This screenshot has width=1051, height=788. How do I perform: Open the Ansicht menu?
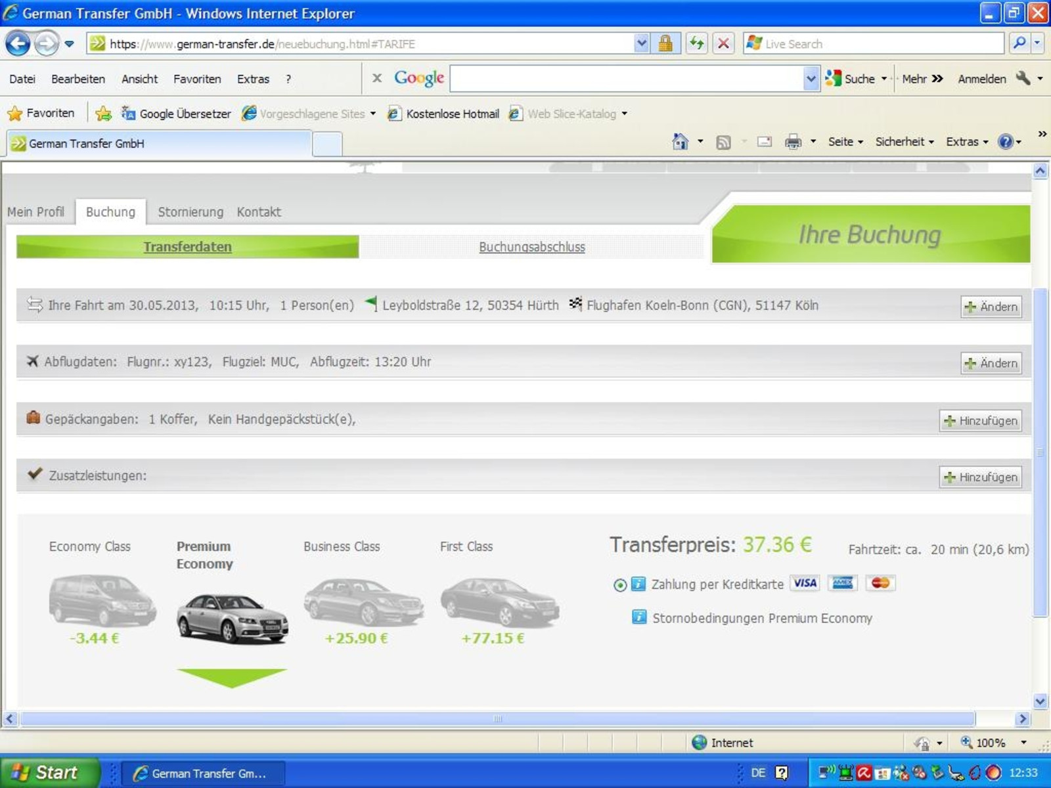tap(139, 79)
